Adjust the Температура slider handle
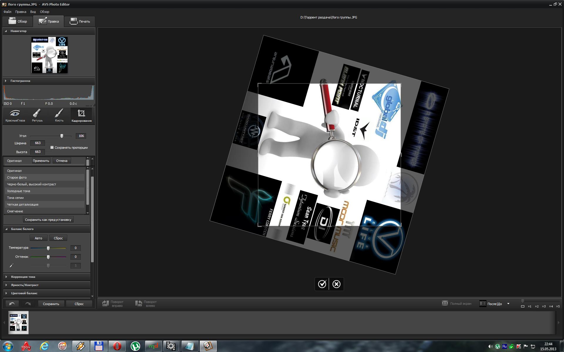The height and width of the screenshot is (352, 564). [x=48, y=248]
